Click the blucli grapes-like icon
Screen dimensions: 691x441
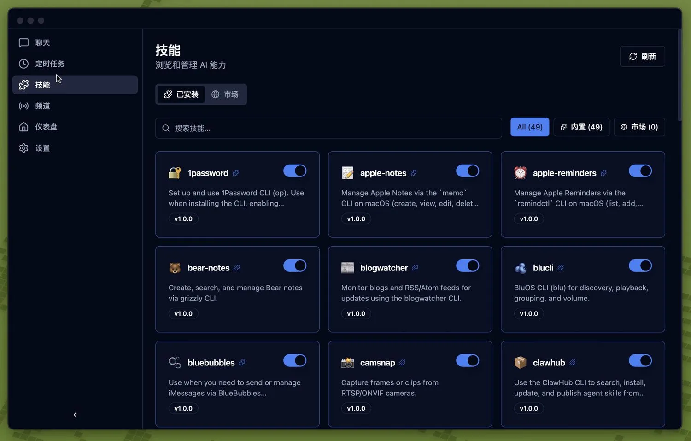point(520,268)
